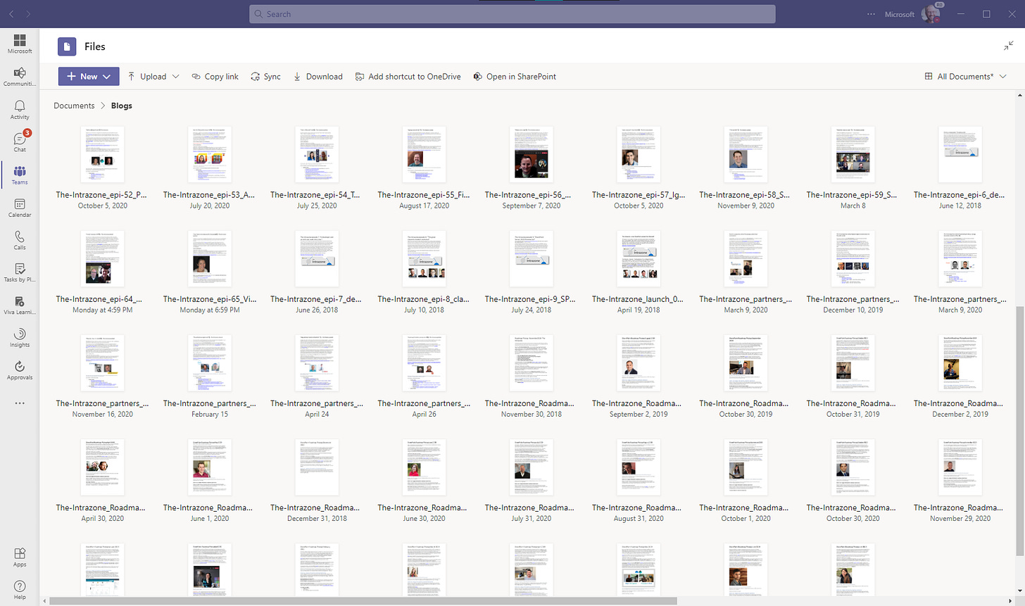This screenshot has width=1025, height=606.
Task: Open Intrazone_Roadmap file dated July 31, 2020
Action: pyautogui.click(x=532, y=467)
